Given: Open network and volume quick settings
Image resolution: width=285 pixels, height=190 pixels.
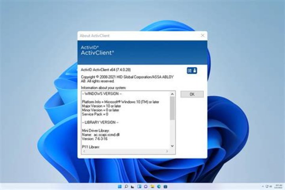Looking at the screenshot, I should point(269,186).
